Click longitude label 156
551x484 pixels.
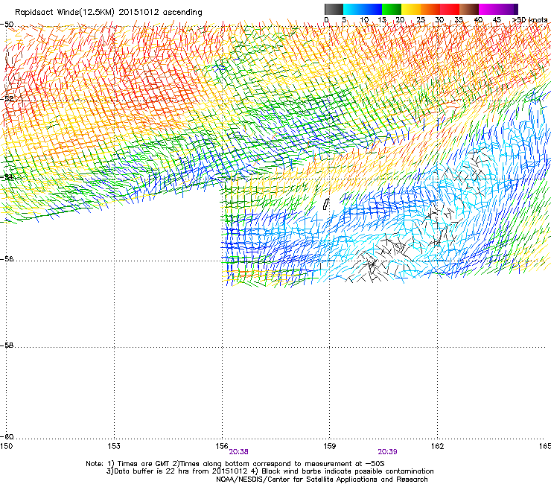(x=222, y=446)
